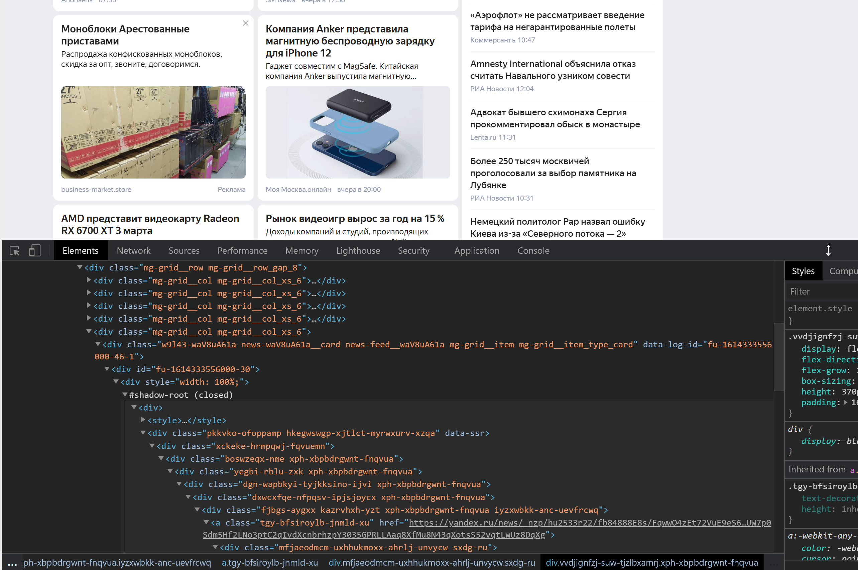The width and height of the screenshot is (858, 570).
Task: Open the Console panel
Action: (x=533, y=250)
